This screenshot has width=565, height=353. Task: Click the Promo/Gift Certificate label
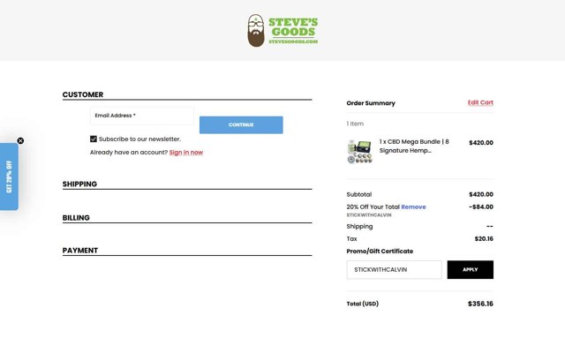(x=380, y=252)
